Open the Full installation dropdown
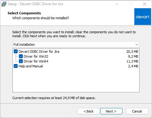 click(76, 45)
